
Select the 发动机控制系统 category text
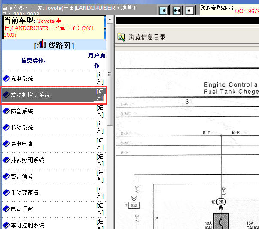[x=30, y=95]
